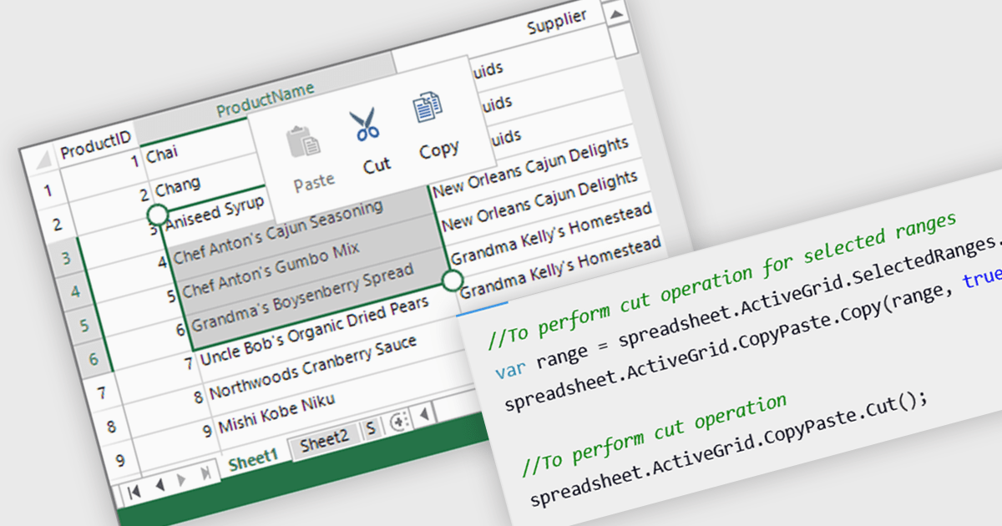This screenshot has width=1002, height=526.
Task: Select row header 6
Action: [x=94, y=359]
